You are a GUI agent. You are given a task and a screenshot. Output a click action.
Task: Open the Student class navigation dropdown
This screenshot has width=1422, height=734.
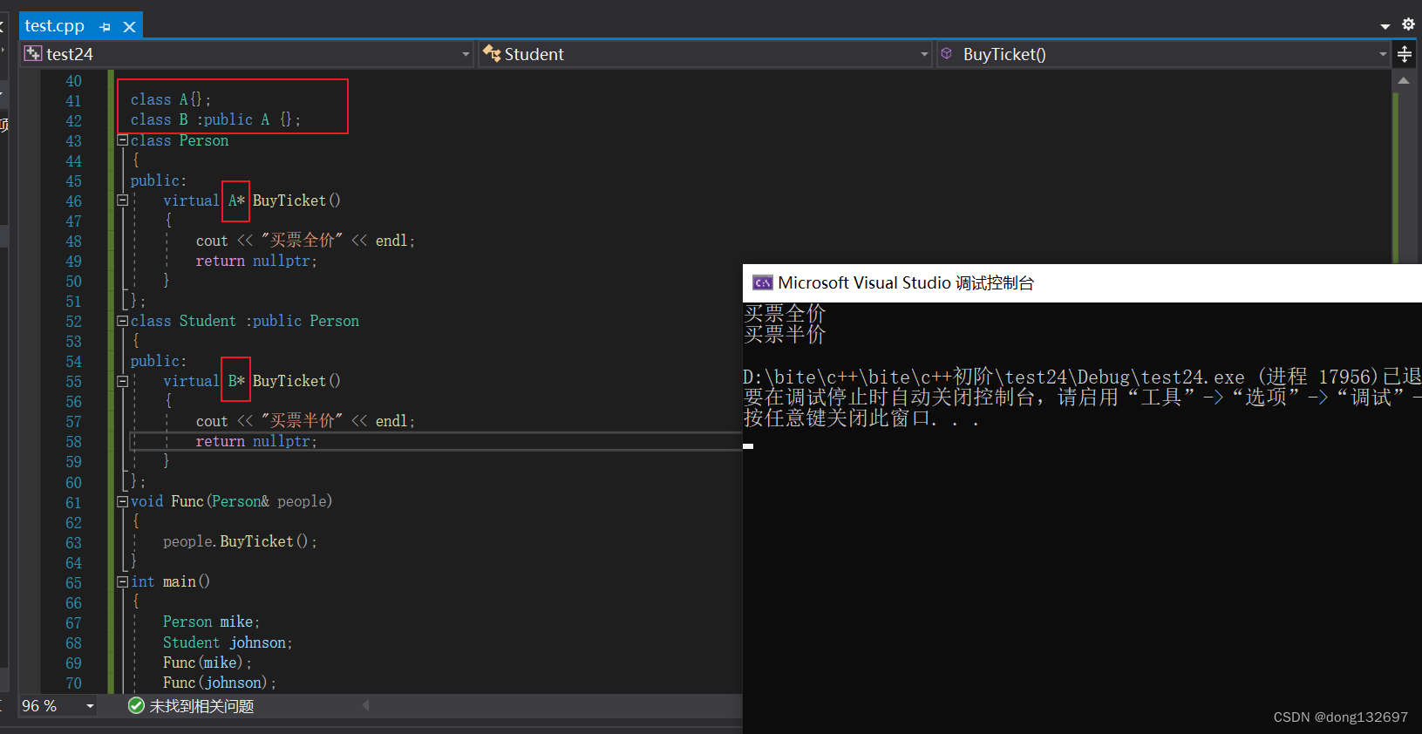pos(705,54)
